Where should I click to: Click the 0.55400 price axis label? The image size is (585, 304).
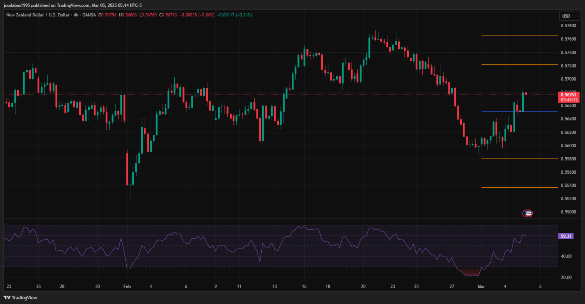point(568,185)
